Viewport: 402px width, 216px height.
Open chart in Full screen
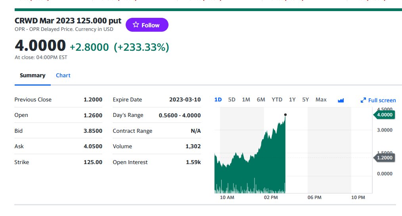coord(378,100)
